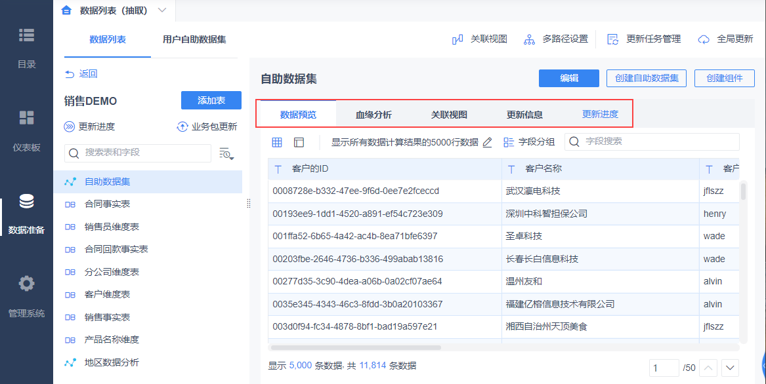Focus the 搜索表和字段 search box
This screenshot has width=766, height=384.
(x=138, y=153)
